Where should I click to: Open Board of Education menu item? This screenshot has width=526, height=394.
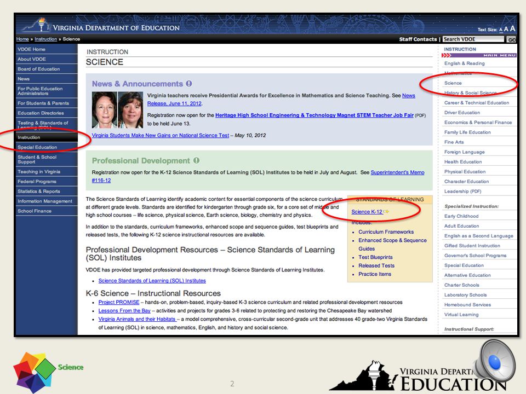(x=47, y=69)
